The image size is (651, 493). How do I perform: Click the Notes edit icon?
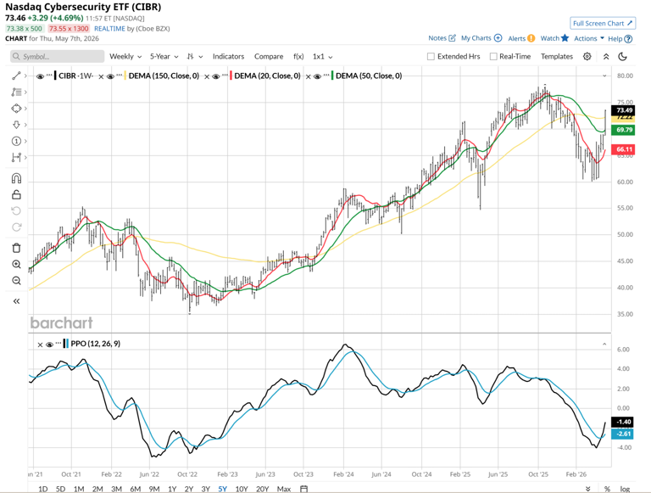pyautogui.click(x=452, y=38)
